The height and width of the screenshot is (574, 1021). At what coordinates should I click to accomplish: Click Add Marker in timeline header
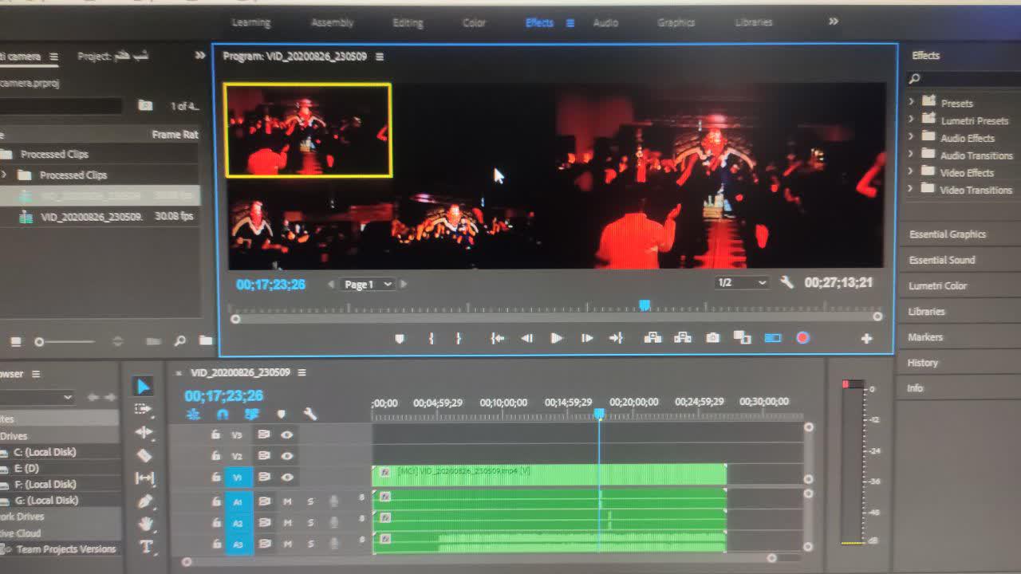pos(281,415)
